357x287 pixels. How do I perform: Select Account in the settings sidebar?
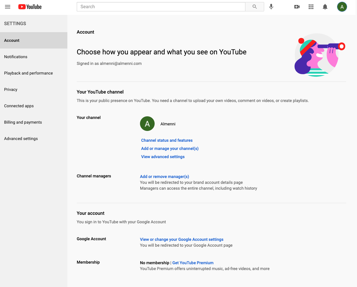click(x=34, y=40)
